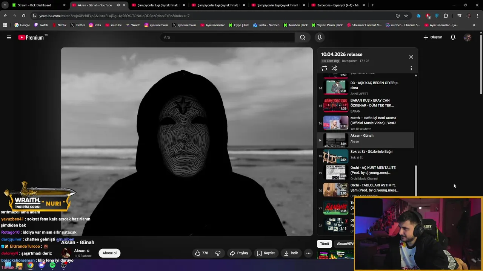The width and height of the screenshot is (483, 271).
Task: Open Streamer Content M... bookmark
Action: pos(364,25)
